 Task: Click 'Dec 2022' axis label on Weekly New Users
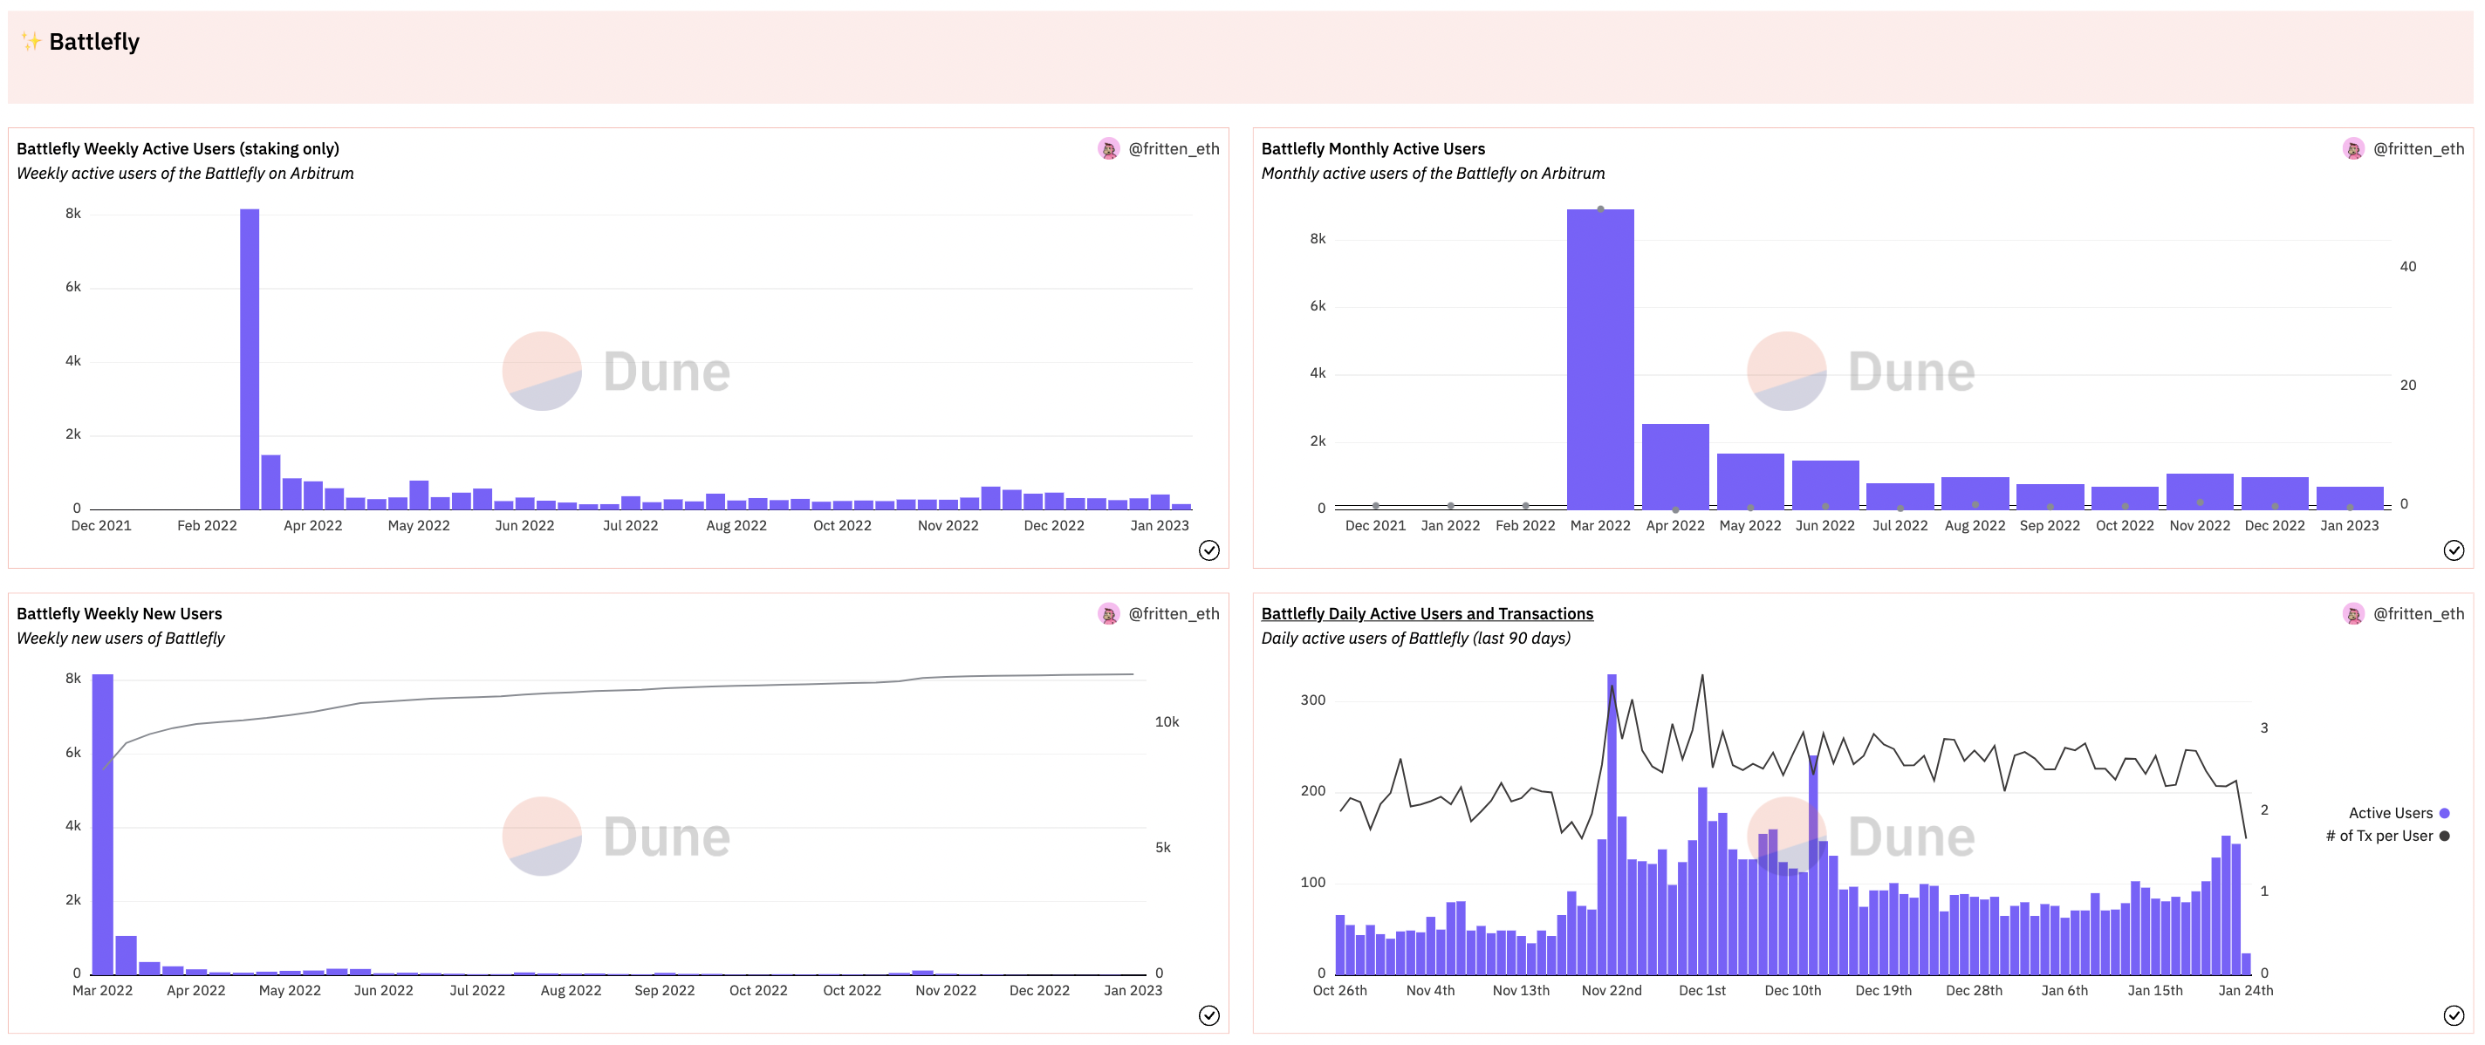(1039, 990)
